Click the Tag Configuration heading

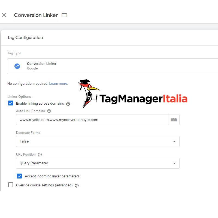[x=25, y=38]
